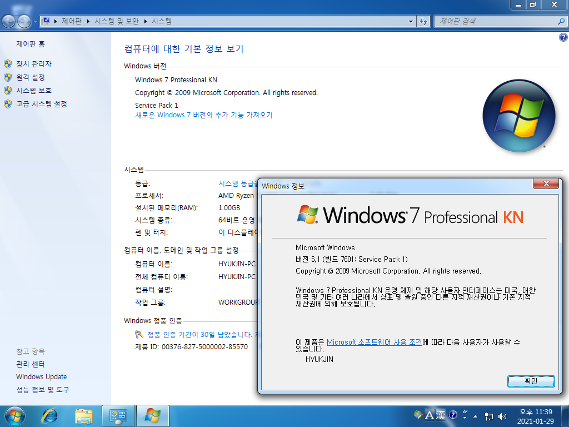Switch to the Windows info (winver) taskbar button
The height and width of the screenshot is (427, 569).
152,416
